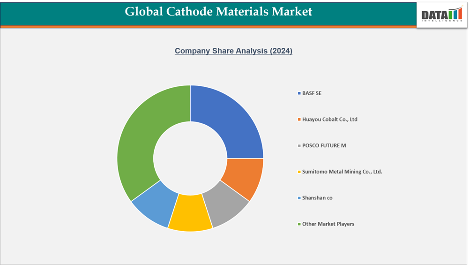Click the Shanshan co light blue legend swatch
Image resolution: width=470 pixels, height=265 pixels.
click(299, 198)
